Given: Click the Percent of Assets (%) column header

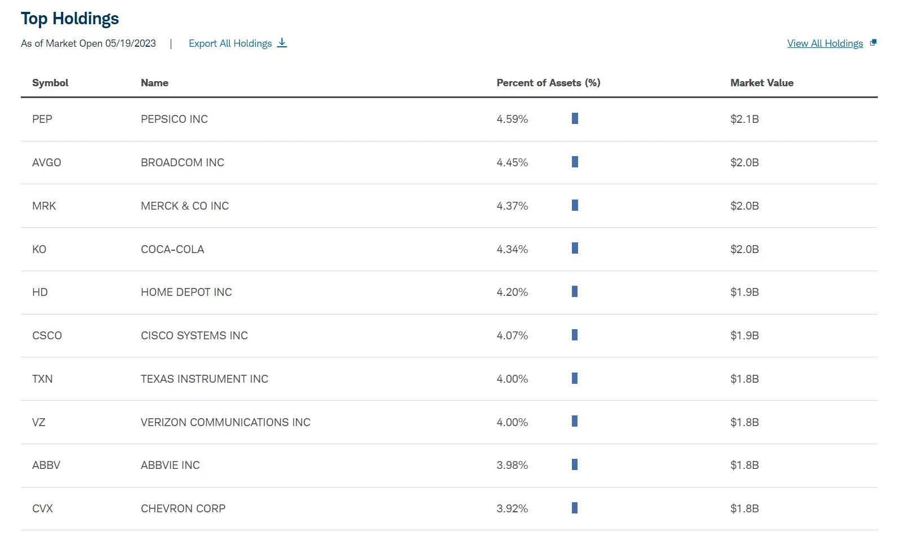Looking at the screenshot, I should [x=548, y=83].
